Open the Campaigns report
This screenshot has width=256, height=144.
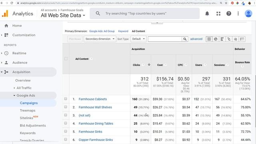pyautogui.click(x=29, y=103)
